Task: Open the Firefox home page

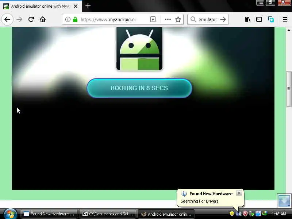Action: click(x=43, y=19)
